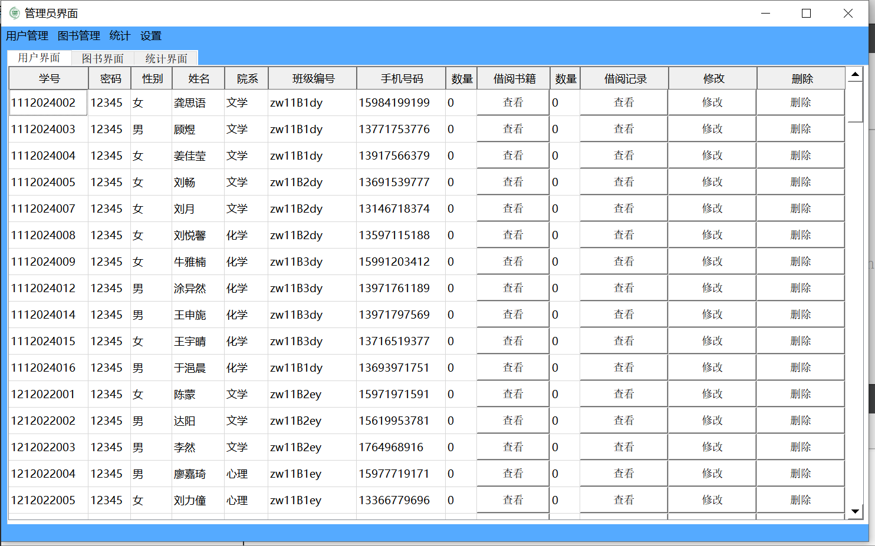Image resolution: width=875 pixels, height=546 pixels.
Task: Click 删除 for student 1112024002
Action: pos(801,102)
